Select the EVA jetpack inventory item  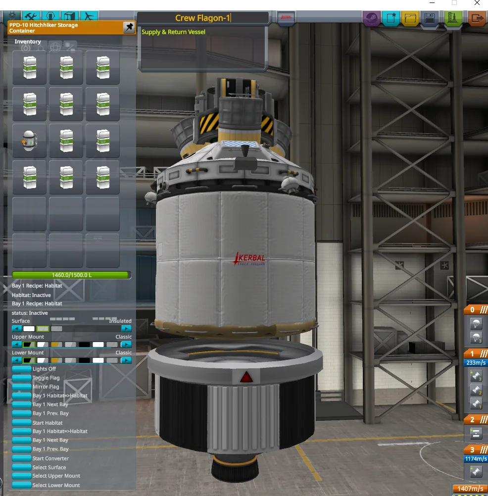tap(29, 141)
